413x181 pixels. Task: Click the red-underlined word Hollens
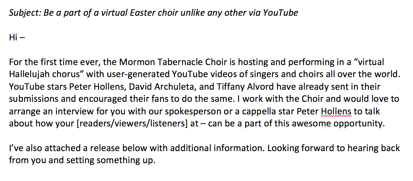(x=336, y=111)
